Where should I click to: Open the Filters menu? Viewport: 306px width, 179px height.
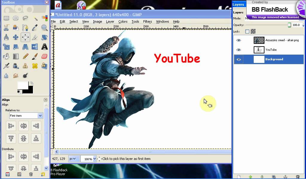click(x=147, y=21)
